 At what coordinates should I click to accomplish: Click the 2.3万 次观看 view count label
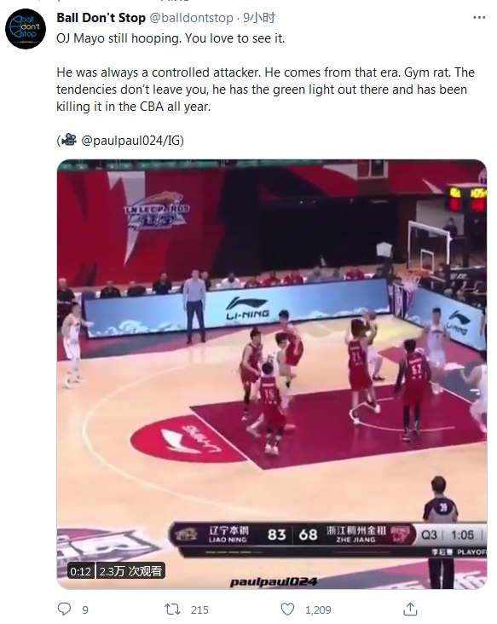130,571
